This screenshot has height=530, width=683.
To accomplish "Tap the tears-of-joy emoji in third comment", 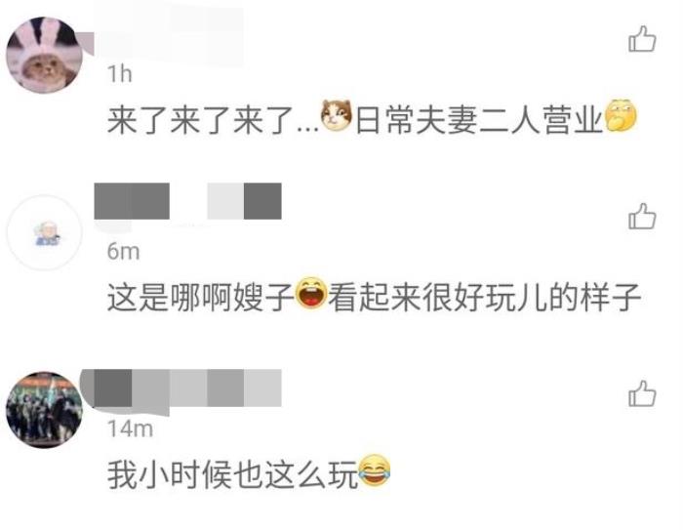I will click(374, 470).
